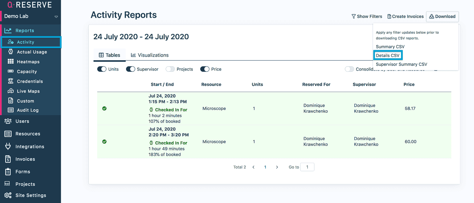Click the Invoices document icon
474x203 pixels.
click(x=8, y=159)
